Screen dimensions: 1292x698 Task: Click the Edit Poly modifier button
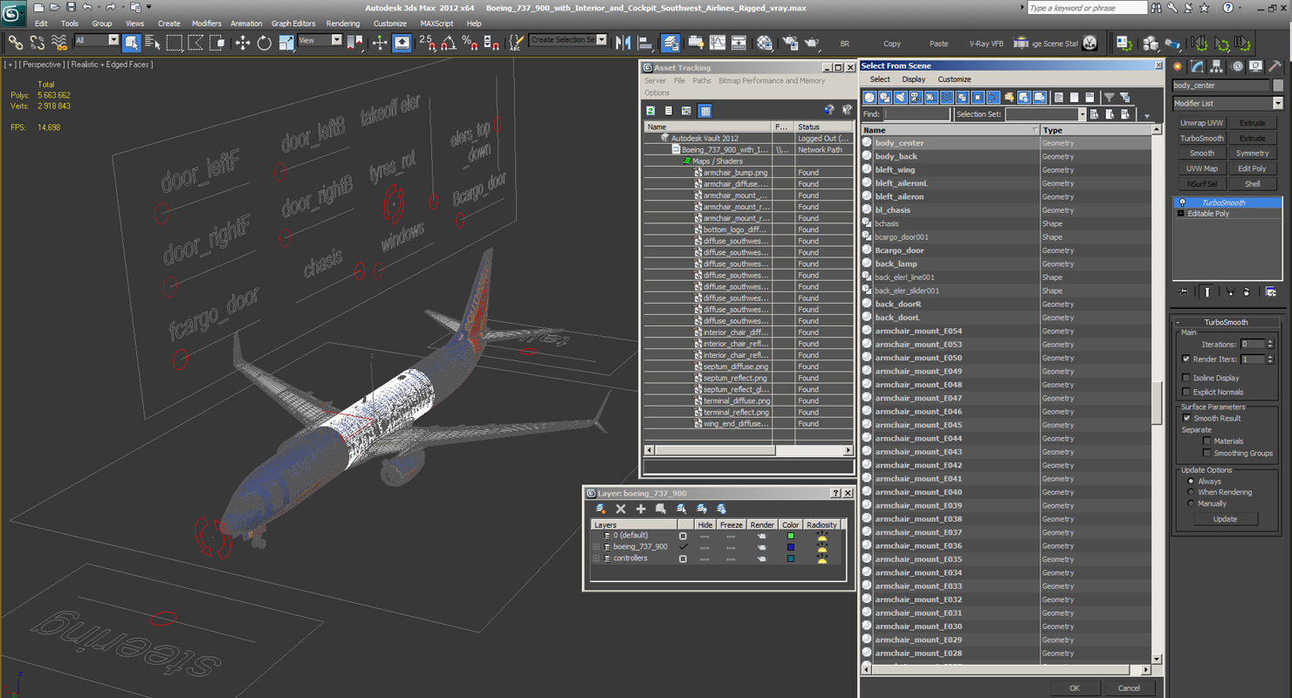(1252, 168)
